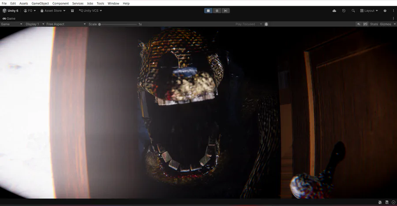The height and width of the screenshot is (206, 397).
Task: Open the global search magnifier
Action: click(x=353, y=11)
